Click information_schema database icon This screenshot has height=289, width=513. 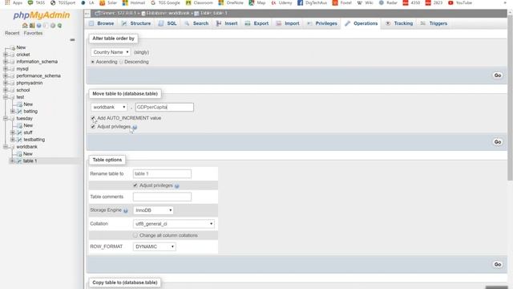[x=13, y=62]
